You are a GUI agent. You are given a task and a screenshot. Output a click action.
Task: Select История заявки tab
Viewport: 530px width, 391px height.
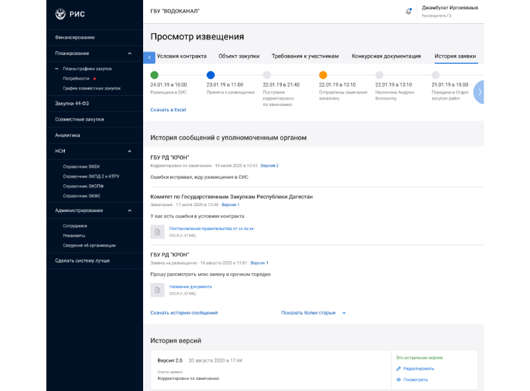click(x=455, y=56)
